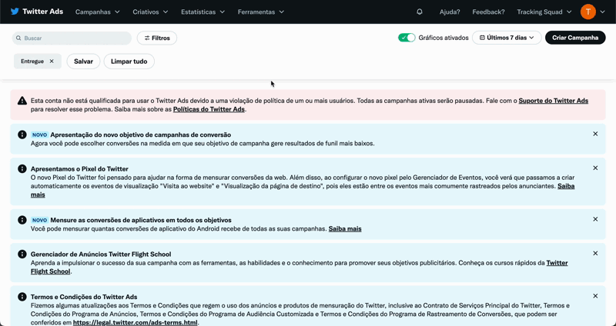This screenshot has width=616, height=326.
Task: Focus the Buscar search field
Action: click(x=72, y=38)
